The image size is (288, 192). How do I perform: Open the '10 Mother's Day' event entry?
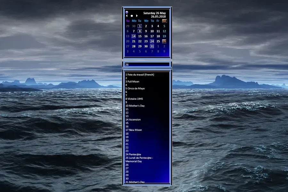135,106
